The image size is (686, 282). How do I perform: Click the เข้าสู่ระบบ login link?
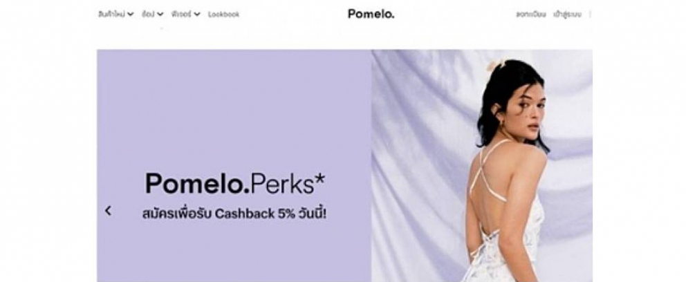tap(568, 15)
